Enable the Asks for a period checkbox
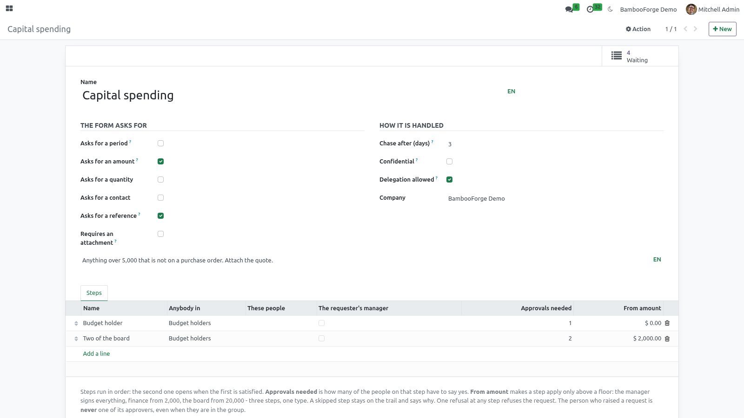The height and width of the screenshot is (418, 744). point(160,144)
